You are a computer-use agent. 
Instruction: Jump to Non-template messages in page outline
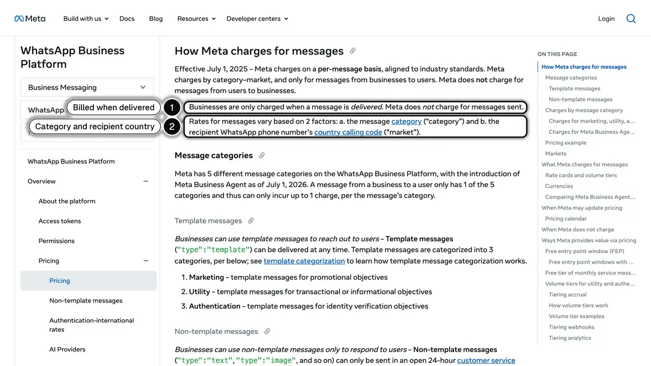pos(580,99)
